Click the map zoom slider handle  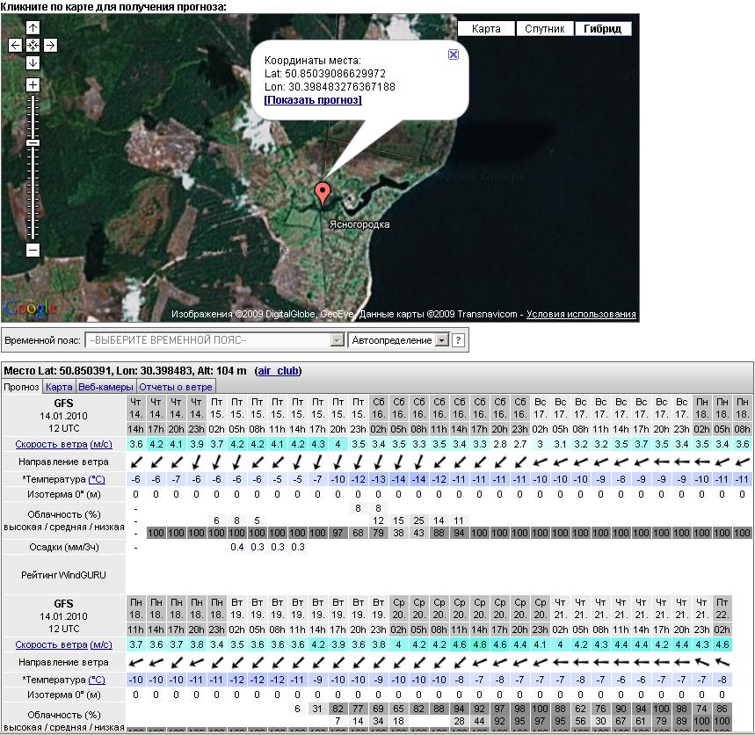tap(33, 142)
